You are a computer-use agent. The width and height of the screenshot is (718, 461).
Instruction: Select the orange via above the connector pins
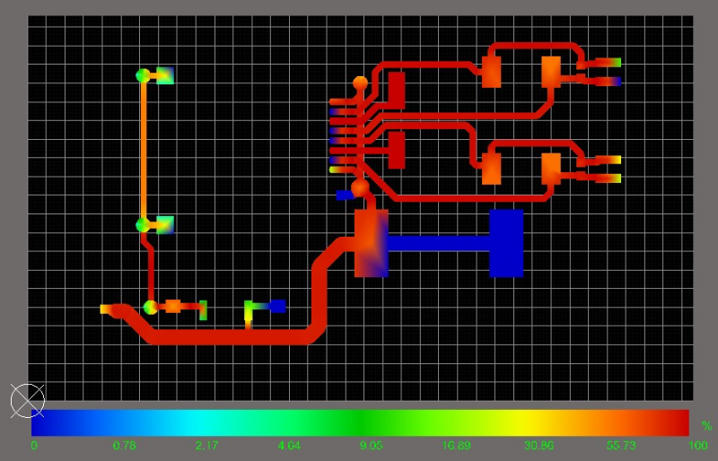361,83
